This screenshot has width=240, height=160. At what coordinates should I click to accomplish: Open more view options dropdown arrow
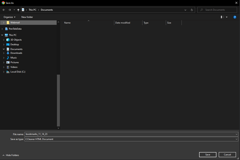click(227, 17)
